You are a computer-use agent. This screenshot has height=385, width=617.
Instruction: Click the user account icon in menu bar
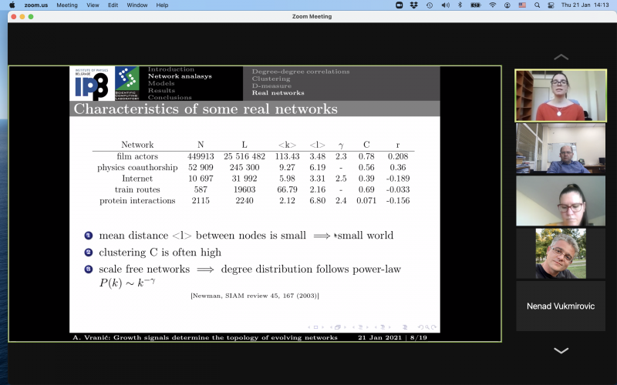click(507, 5)
